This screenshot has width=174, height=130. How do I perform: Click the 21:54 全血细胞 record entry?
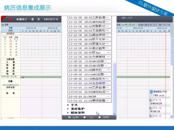click(x=90, y=83)
